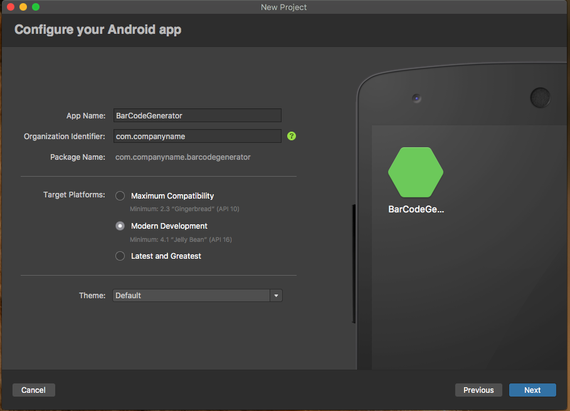Click the speaker cutout on the phone mockup
The height and width of the screenshot is (411, 570).
(539, 97)
